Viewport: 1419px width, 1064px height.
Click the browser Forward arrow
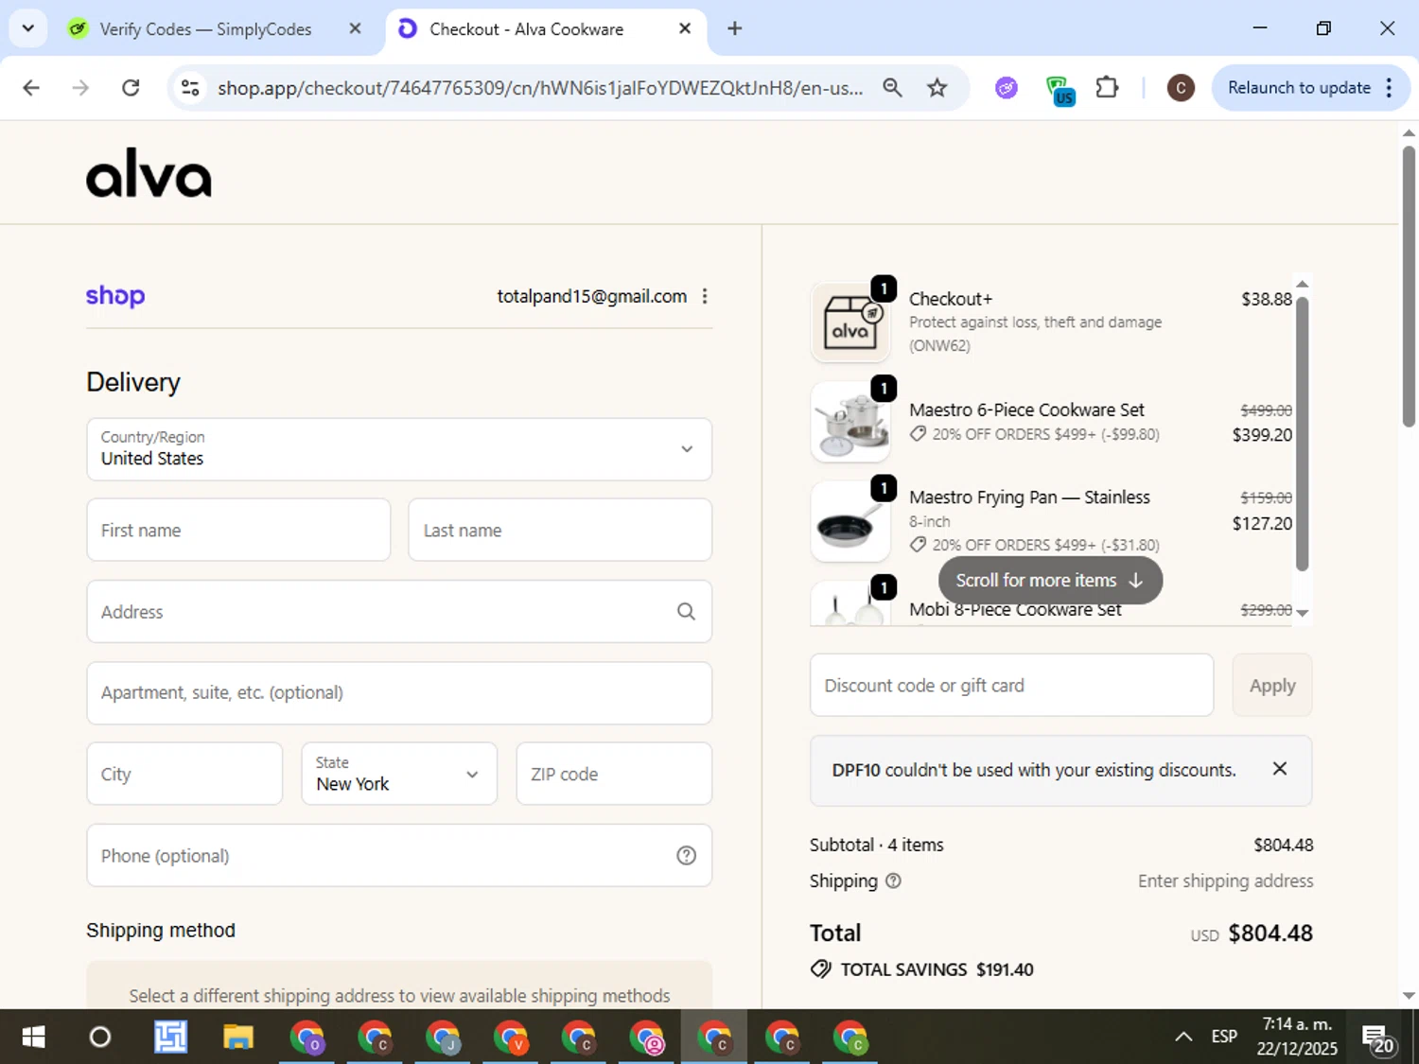pos(80,88)
